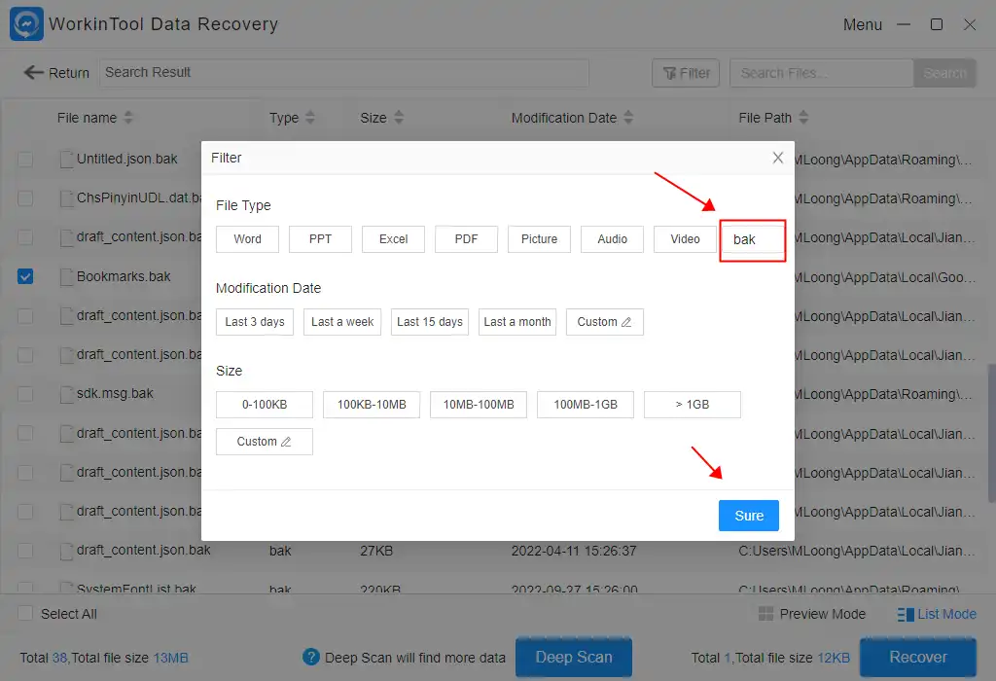Choose Last a month modification filter
The width and height of the screenshot is (996, 681).
coord(517,322)
